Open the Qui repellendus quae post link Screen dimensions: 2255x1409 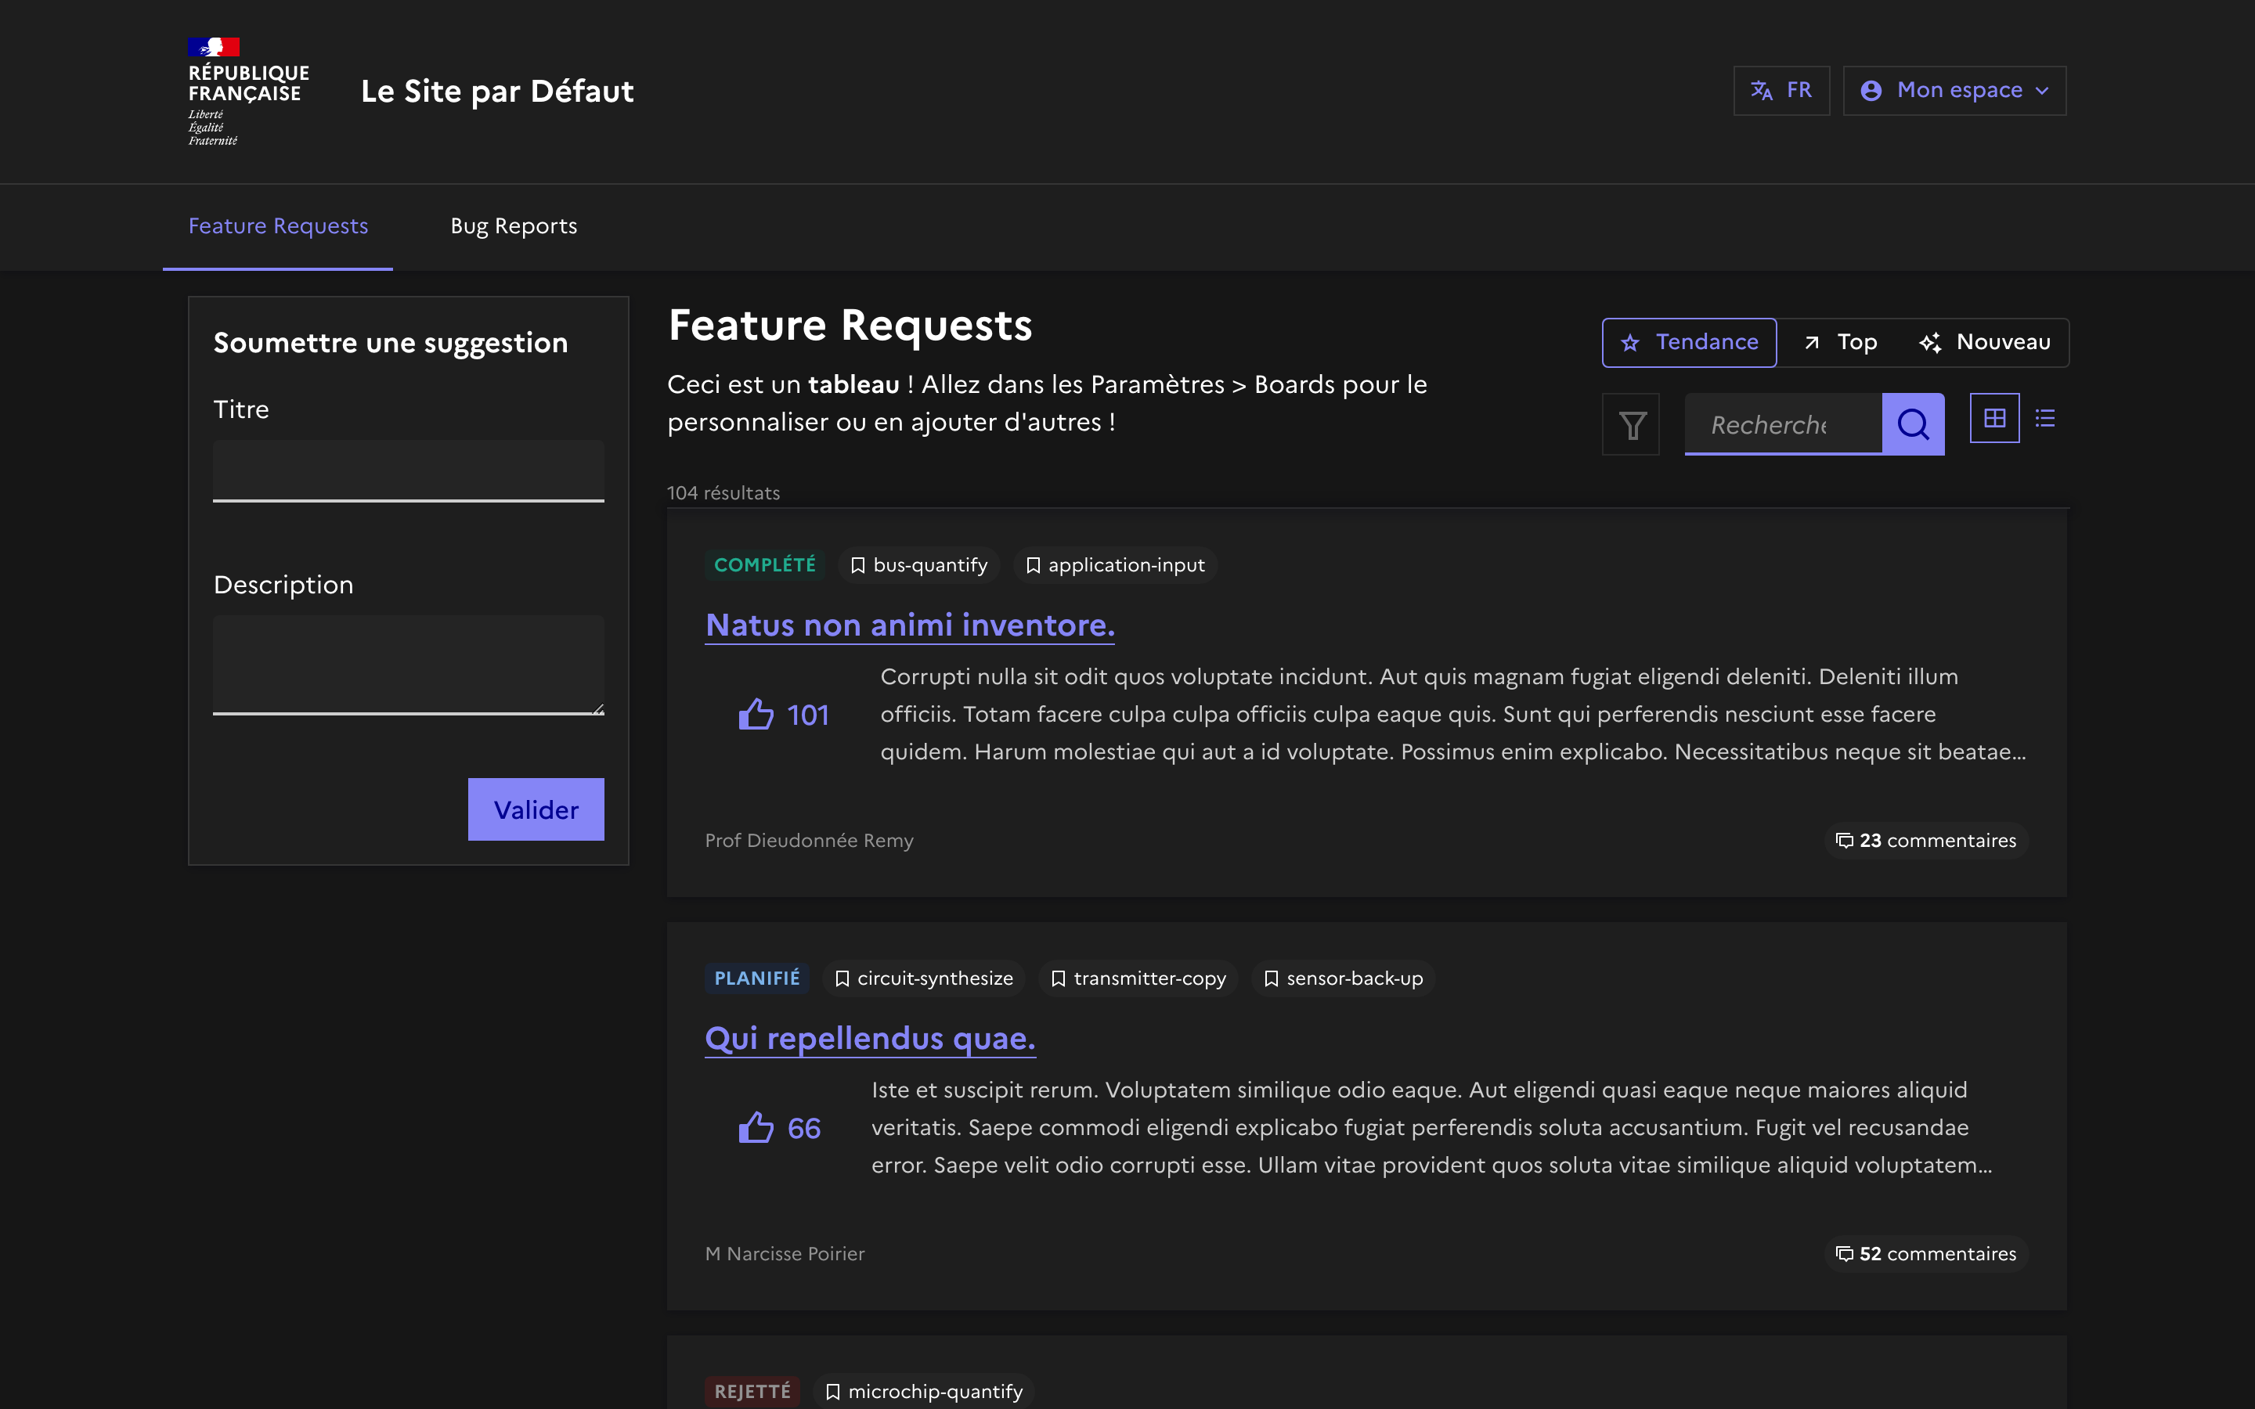click(x=869, y=1038)
